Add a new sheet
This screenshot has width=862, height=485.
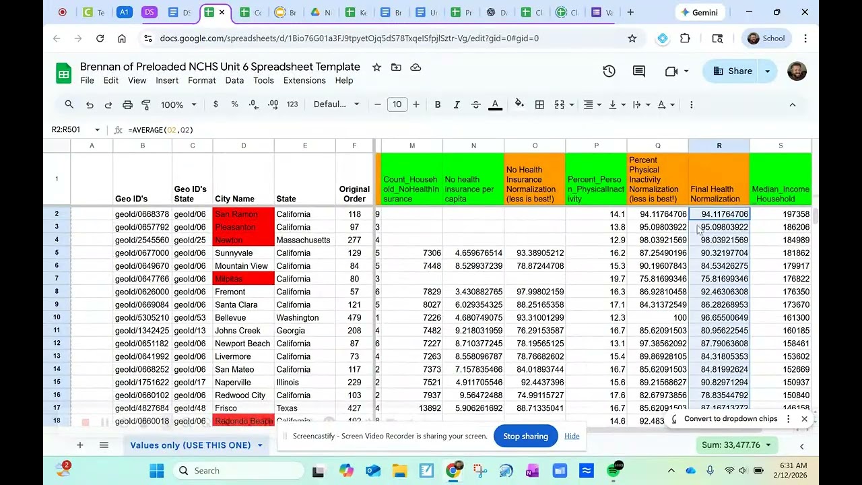pos(79,445)
